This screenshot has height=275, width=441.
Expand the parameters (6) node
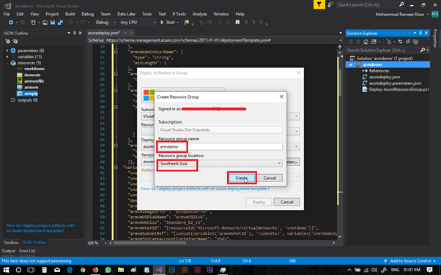click(7, 50)
